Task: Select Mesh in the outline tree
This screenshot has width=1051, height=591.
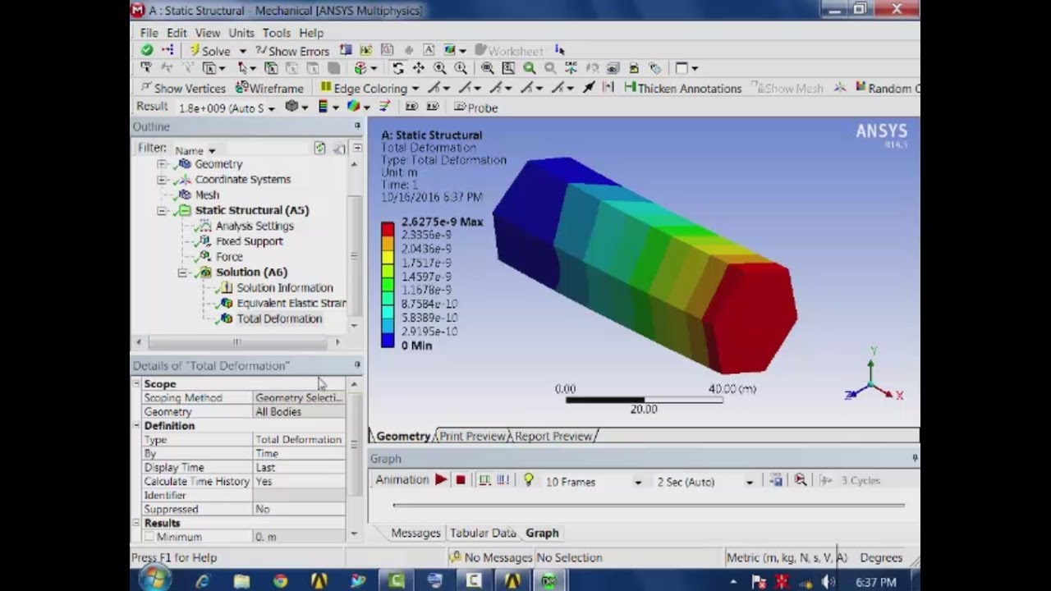Action: [206, 195]
